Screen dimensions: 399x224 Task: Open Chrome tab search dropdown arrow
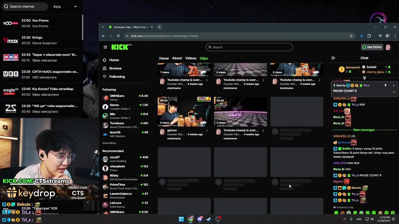103,27
